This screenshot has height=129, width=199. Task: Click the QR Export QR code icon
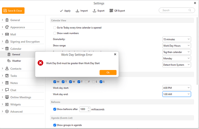point(111,11)
